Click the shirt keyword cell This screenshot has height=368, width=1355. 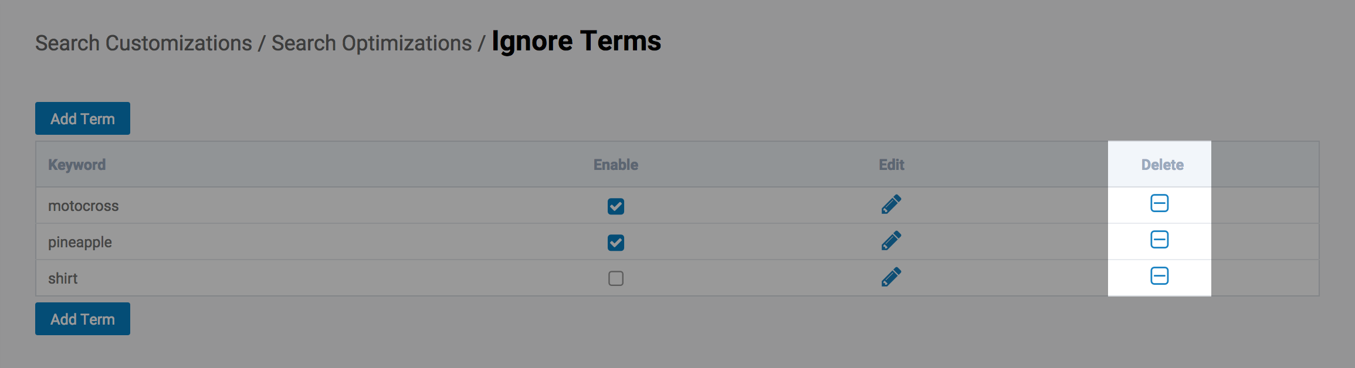pyautogui.click(x=63, y=278)
